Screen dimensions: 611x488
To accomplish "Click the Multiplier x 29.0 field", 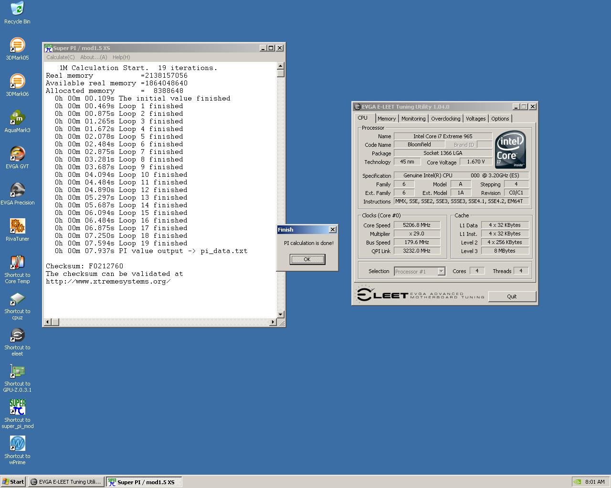I will coord(417,234).
